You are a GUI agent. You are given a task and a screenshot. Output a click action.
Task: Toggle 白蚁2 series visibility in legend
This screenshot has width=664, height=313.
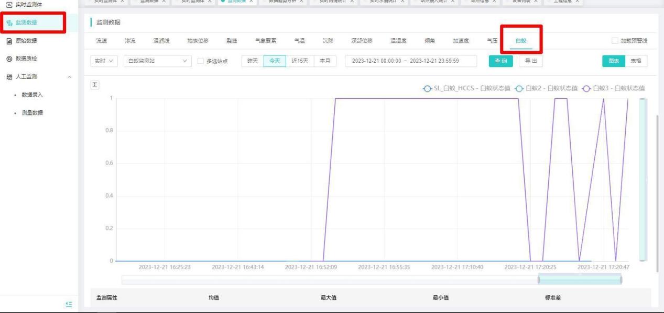click(x=519, y=88)
